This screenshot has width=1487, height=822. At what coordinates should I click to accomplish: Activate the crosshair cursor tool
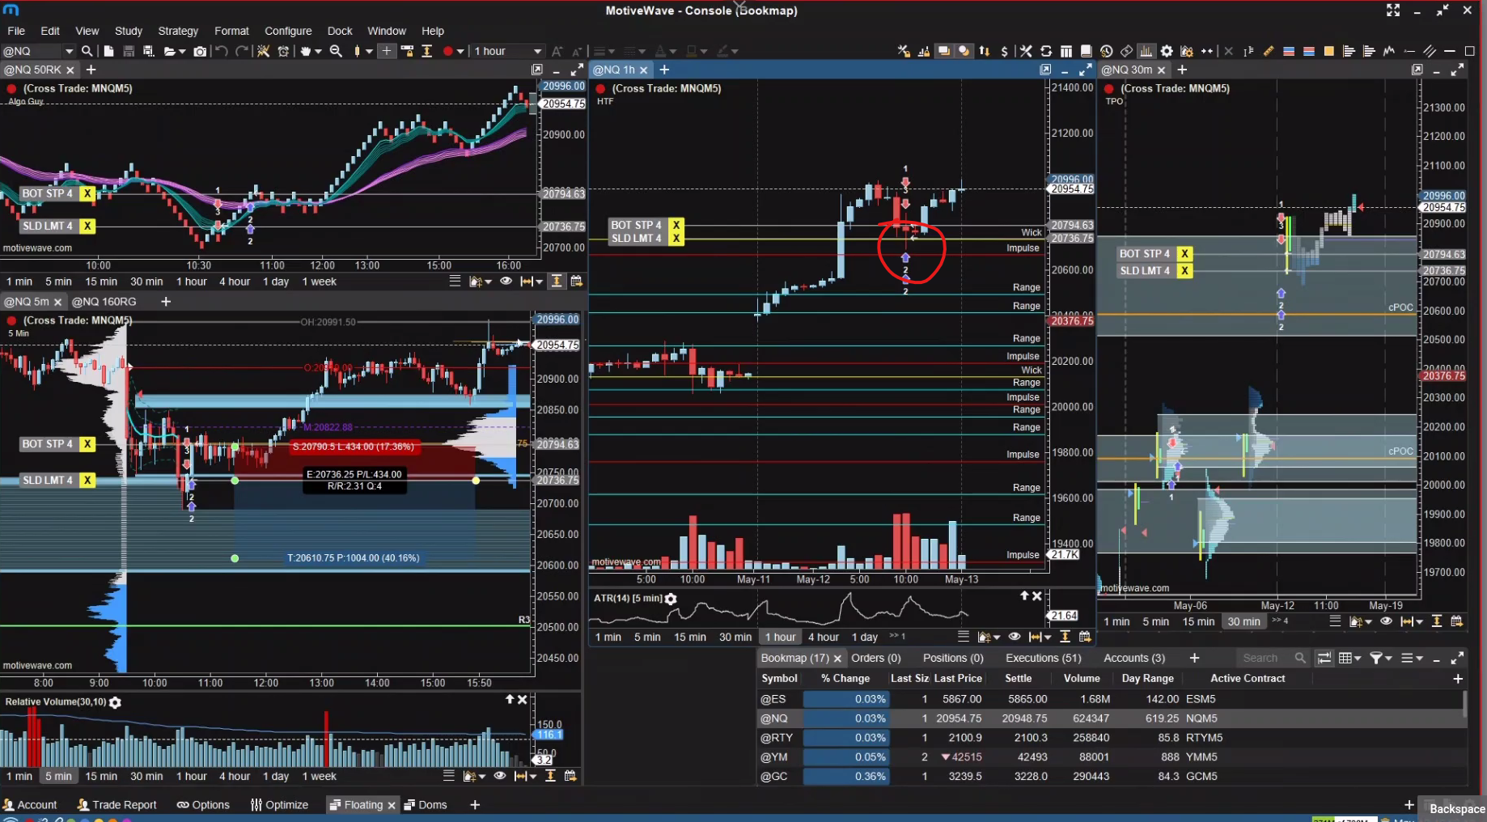click(387, 51)
